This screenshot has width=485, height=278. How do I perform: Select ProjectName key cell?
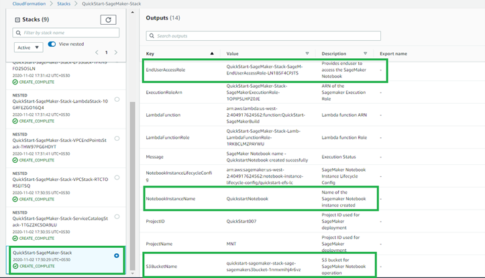tap(159, 244)
